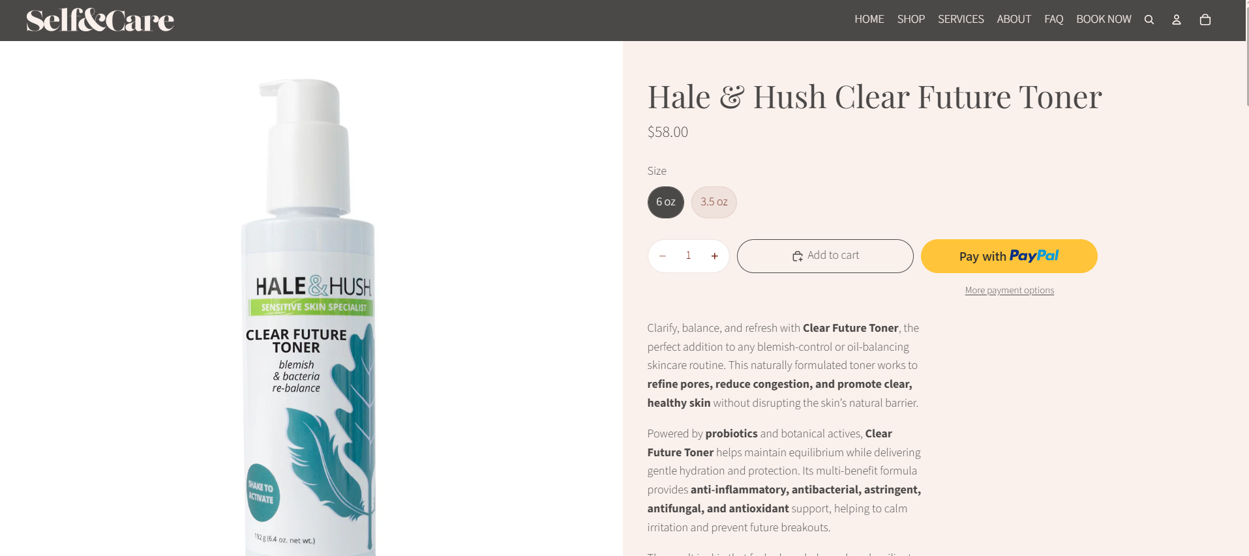
Task: Pay with PayPal button
Action: click(x=1009, y=256)
